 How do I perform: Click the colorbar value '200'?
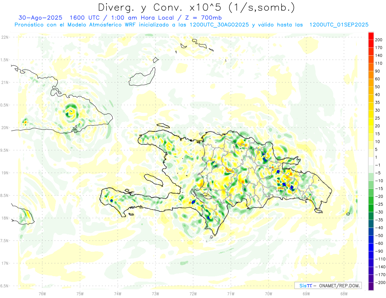[379, 40]
